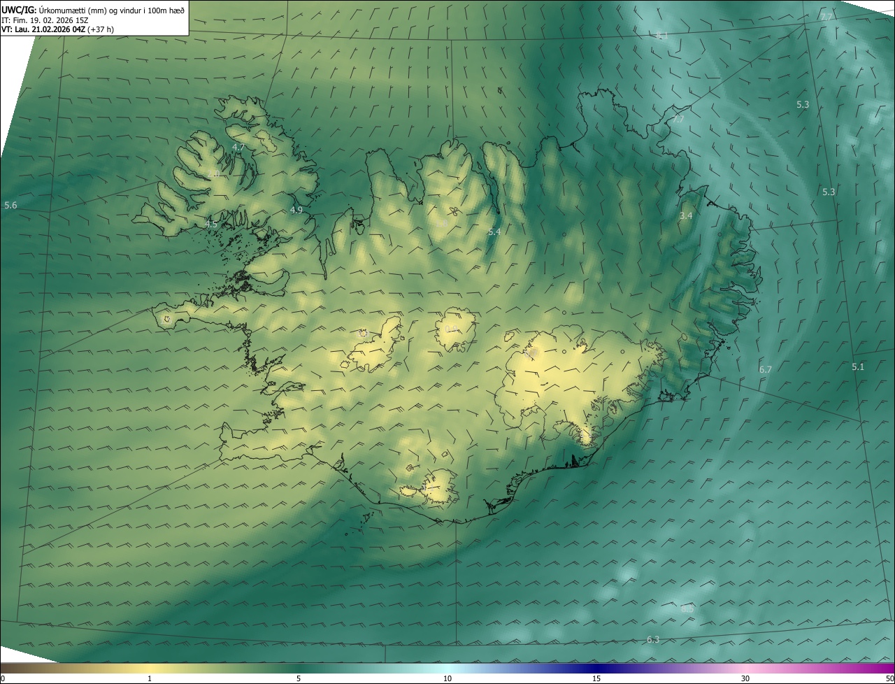Viewport: 895px width, 684px height.
Task: Click the map value 6.3
Action: pos(653,639)
